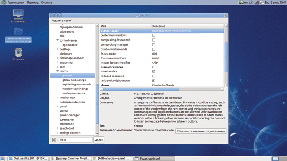Open the volume control tray icon
The width and height of the screenshot is (287, 161).
coord(251,2)
